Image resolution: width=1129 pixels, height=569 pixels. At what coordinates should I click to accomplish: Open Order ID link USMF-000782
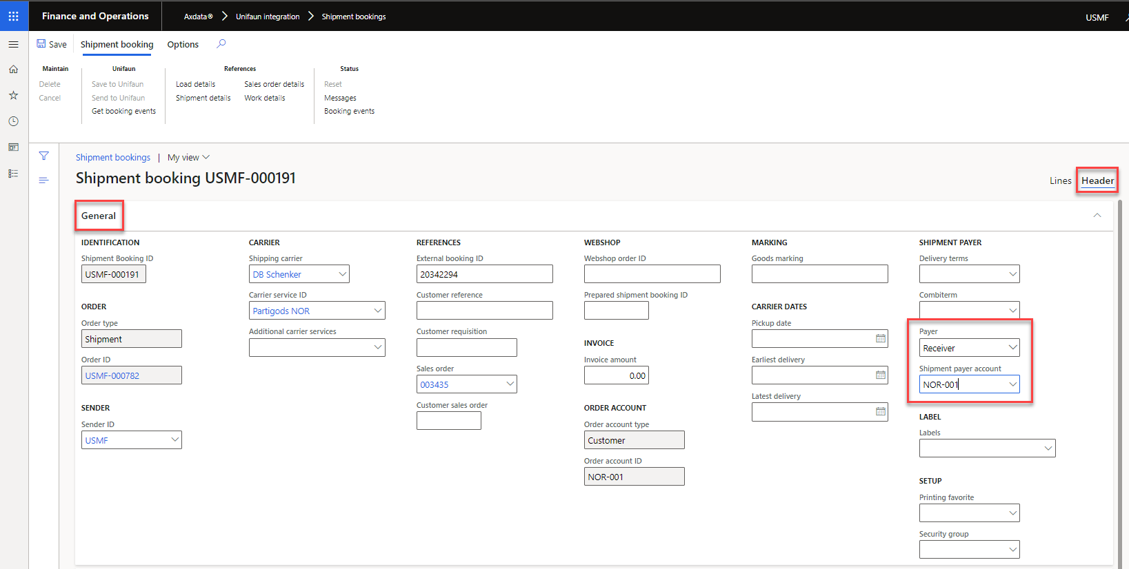tap(112, 375)
